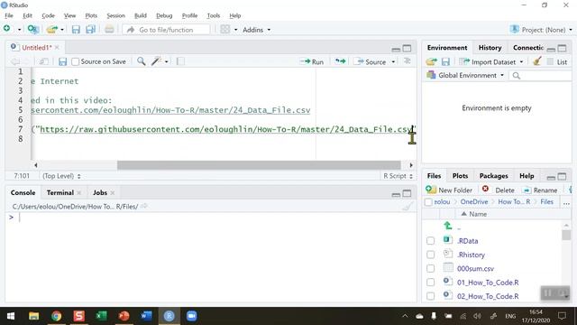Viewport: 577px width, 325px height.
Task: Open the Code menu
Action: point(48,15)
